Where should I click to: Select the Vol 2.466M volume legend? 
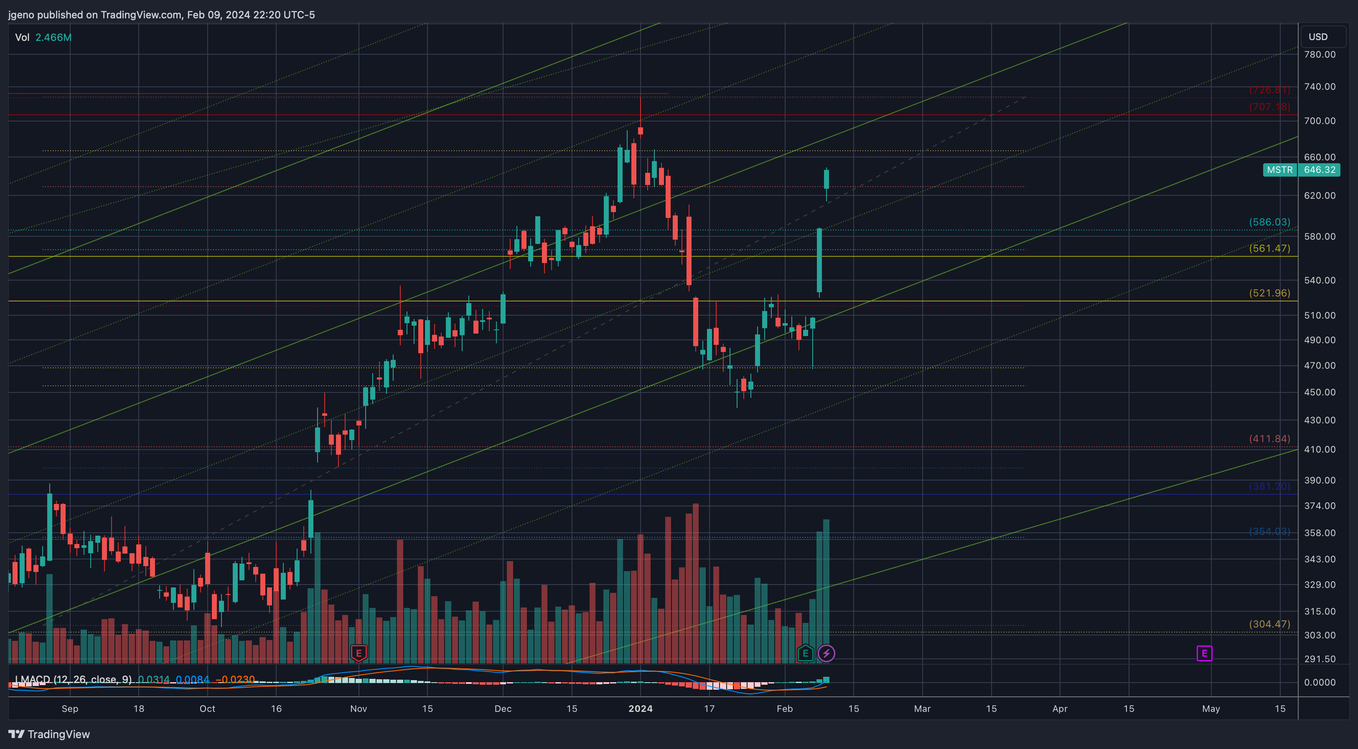[43, 38]
